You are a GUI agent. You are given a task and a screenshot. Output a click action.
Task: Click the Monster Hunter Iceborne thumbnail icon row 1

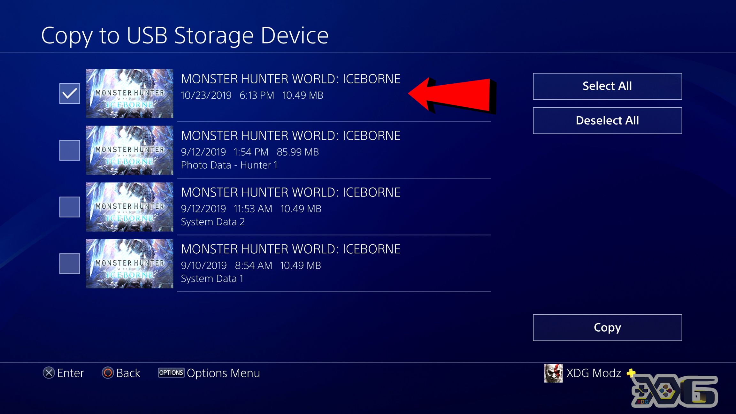[x=130, y=92]
